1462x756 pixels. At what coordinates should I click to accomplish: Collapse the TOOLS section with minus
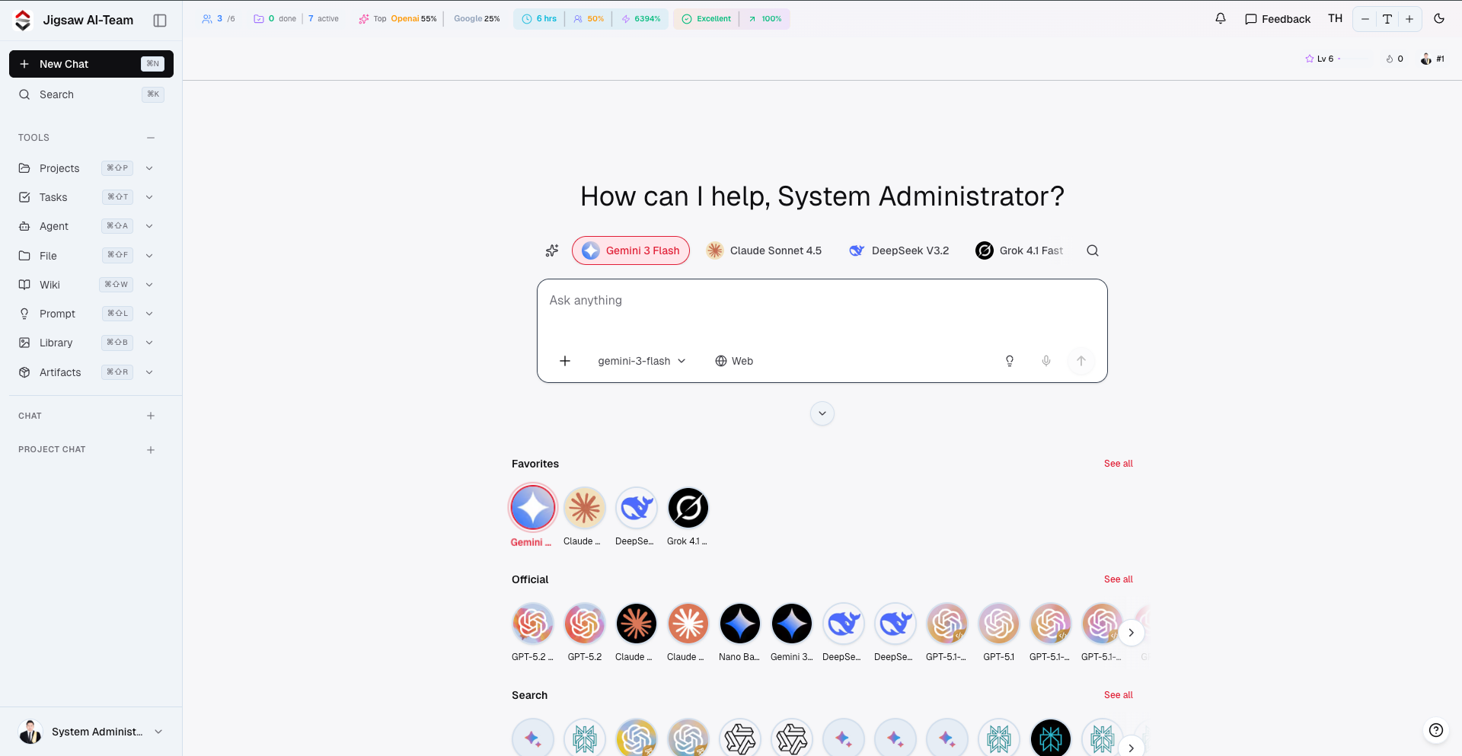151,138
